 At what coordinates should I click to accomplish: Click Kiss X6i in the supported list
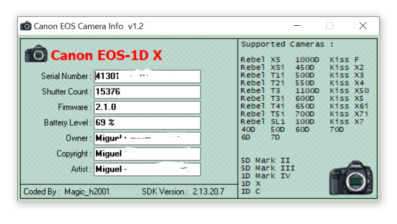(349, 106)
